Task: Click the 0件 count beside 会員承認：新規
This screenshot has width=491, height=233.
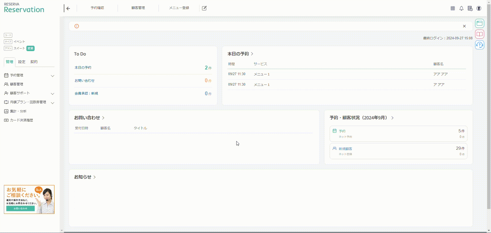Action: pos(208,94)
